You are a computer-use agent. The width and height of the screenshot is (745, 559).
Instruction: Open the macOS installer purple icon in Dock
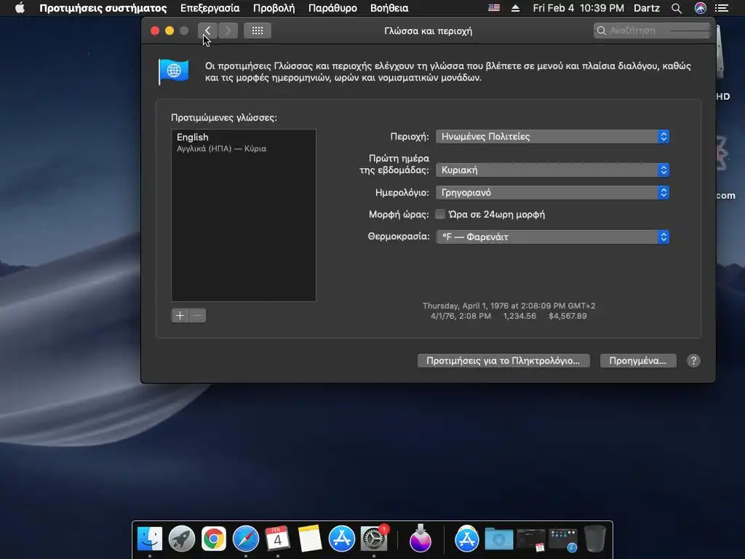421,539
